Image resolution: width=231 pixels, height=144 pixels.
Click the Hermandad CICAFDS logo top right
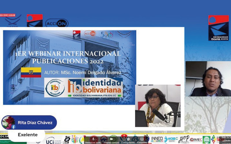219,28
